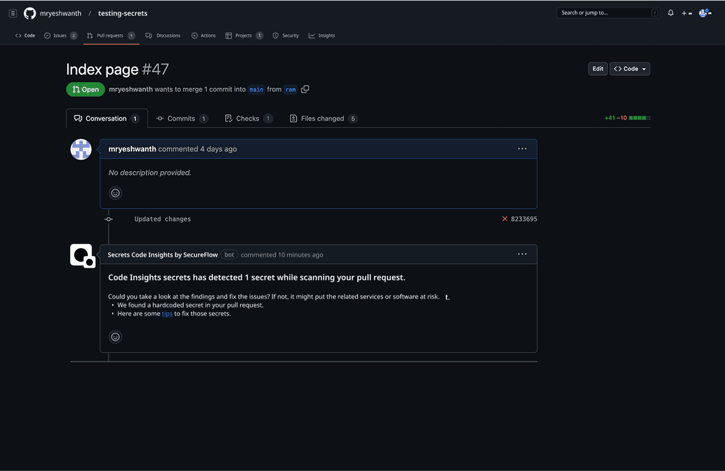This screenshot has width=725, height=471.
Task: Click the 'No description provided.' text
Action: tap(150, 173)
